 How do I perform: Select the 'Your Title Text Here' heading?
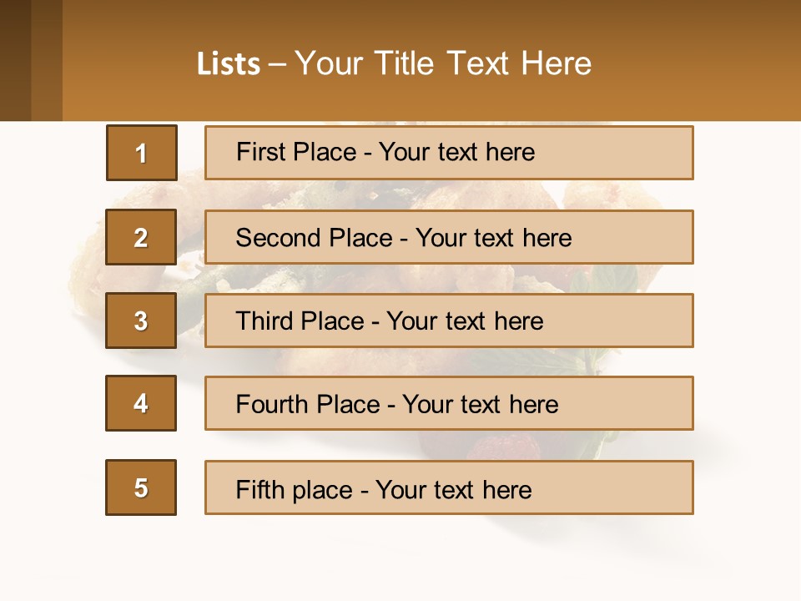[x=443, y=63]
